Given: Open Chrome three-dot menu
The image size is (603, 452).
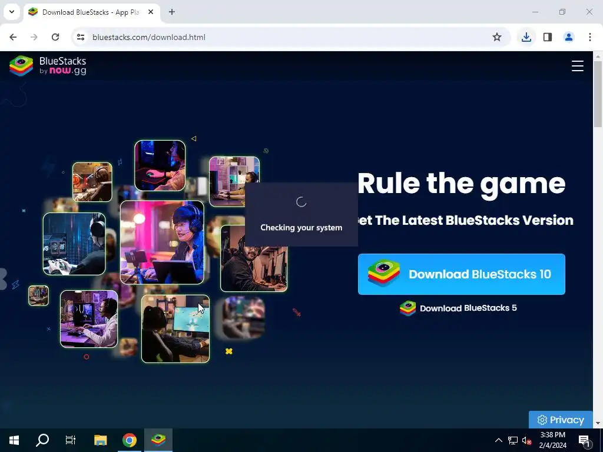Looking at the screenshot, I should (x=590, y=37).
